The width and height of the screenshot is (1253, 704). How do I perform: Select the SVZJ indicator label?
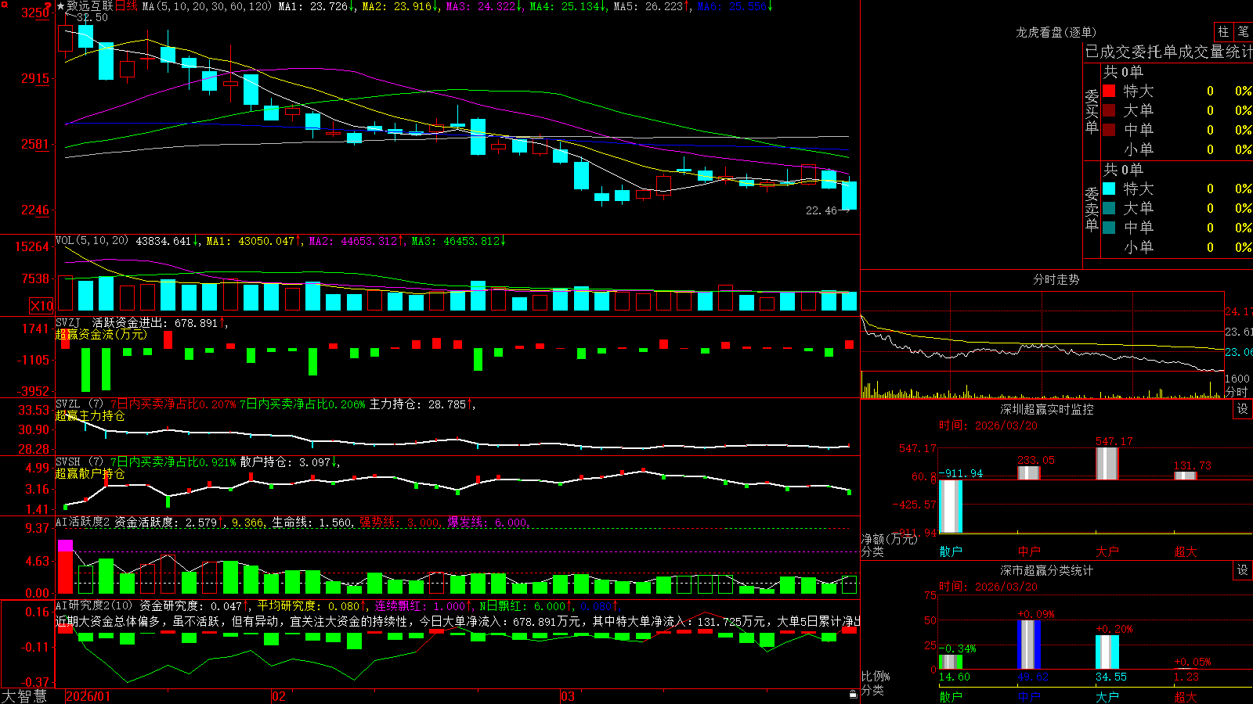pyautogui.click(x=68, y=322)
